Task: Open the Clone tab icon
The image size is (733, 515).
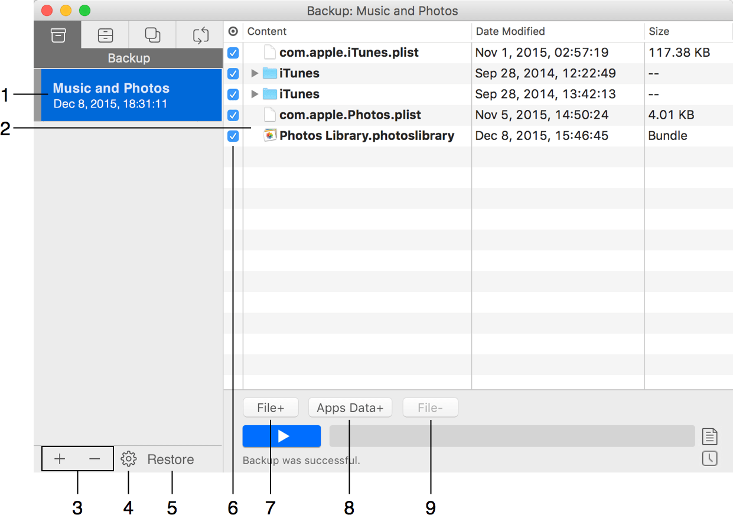Action: pyautogui.click(x=152, y=35)
